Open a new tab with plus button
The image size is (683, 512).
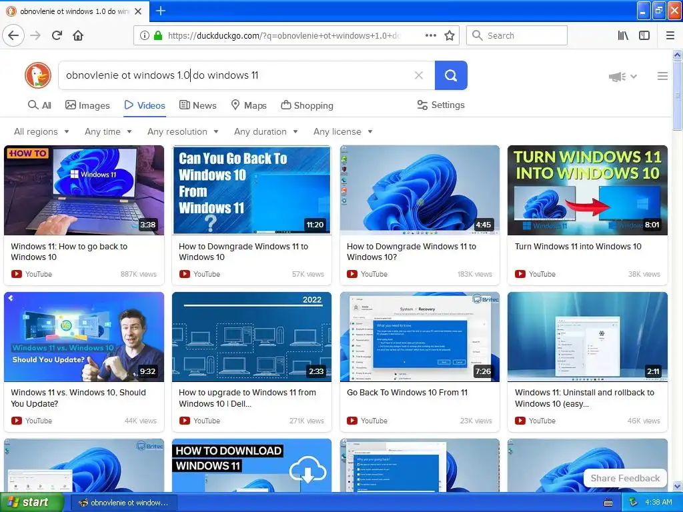pos(161,11)
